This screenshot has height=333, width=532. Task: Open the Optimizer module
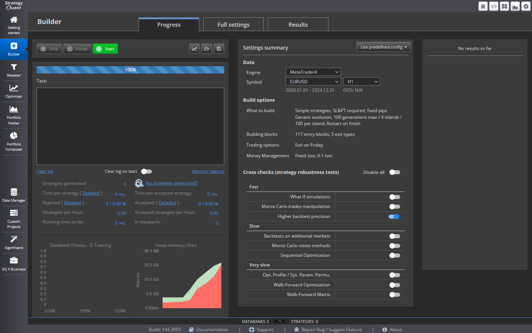click(x=14, y=91)
